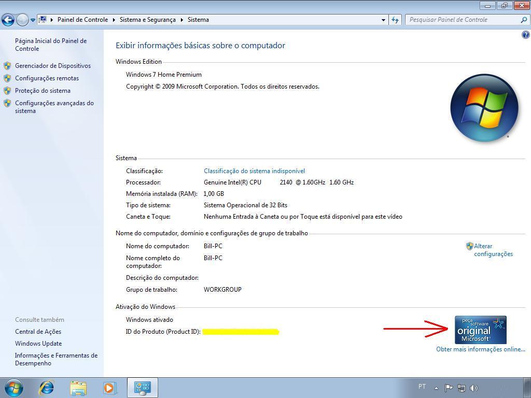The width and height of the screenshot is (531, 398).
Task: Open Action Center flag tray icon
Action: pos(449,388)
